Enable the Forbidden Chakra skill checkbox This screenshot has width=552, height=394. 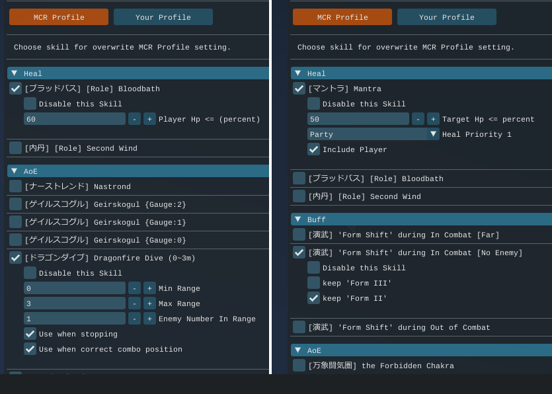pos(299,366)
